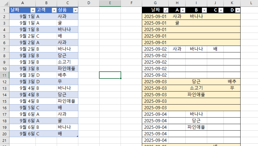Click the 9월 5일 date cell
This screenshot has height=146, width=258.
point(27,108)
